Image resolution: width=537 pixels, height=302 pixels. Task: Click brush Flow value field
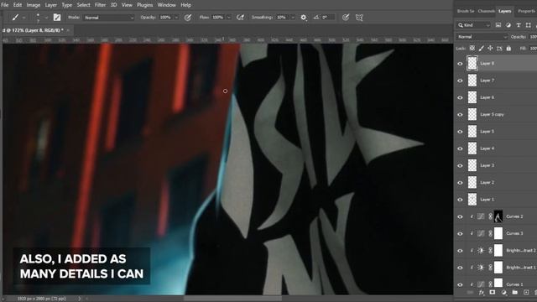[218, 18]
